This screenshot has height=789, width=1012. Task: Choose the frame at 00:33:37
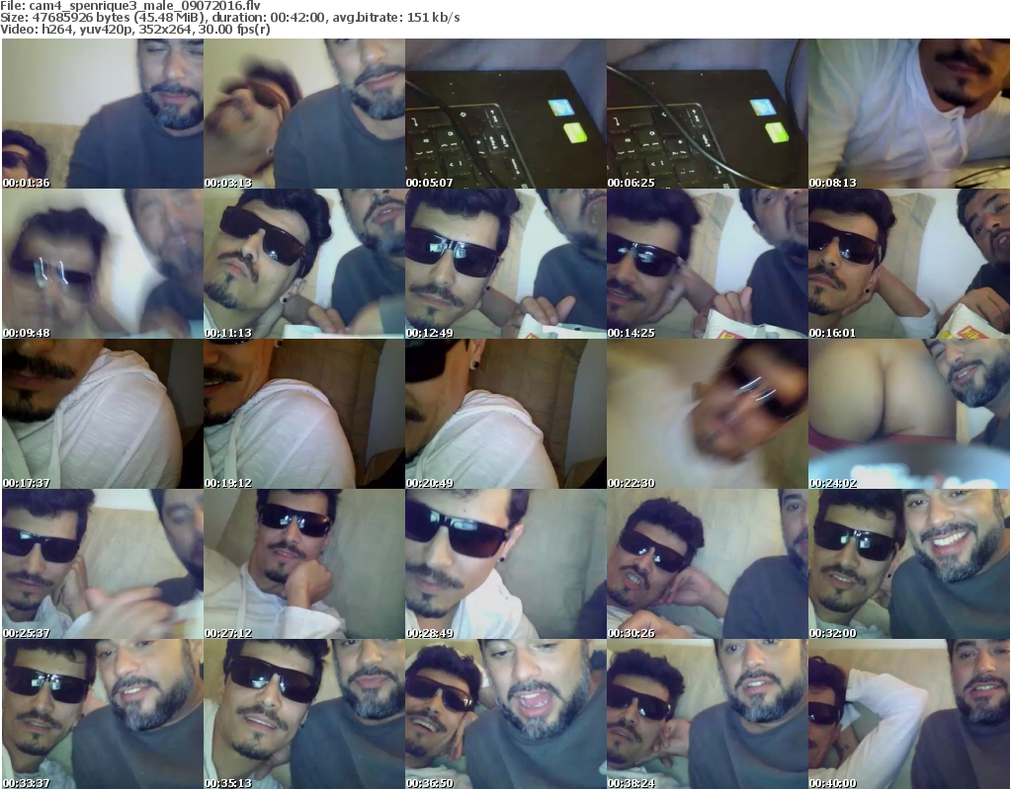tap(103, 714)
